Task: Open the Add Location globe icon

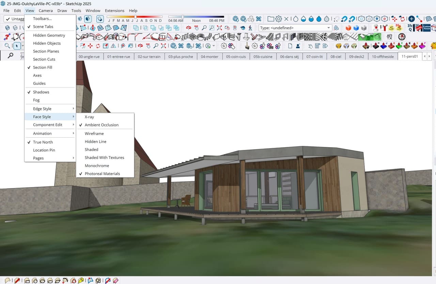Action: pos(402,36)
